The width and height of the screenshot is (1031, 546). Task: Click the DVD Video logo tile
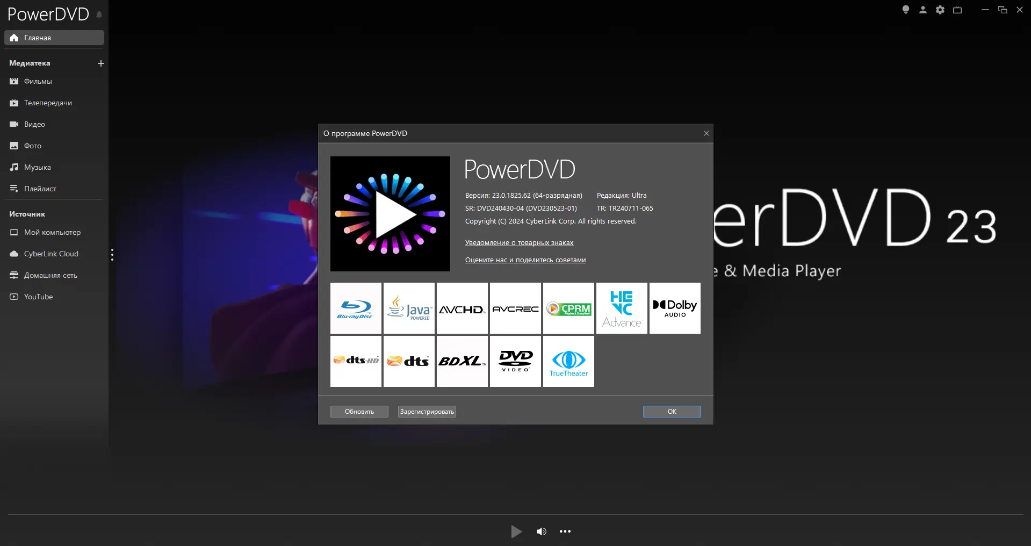click(515, 361)
